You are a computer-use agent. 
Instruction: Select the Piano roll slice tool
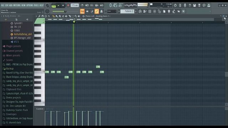pyautogui.click(x=69, y=16)
